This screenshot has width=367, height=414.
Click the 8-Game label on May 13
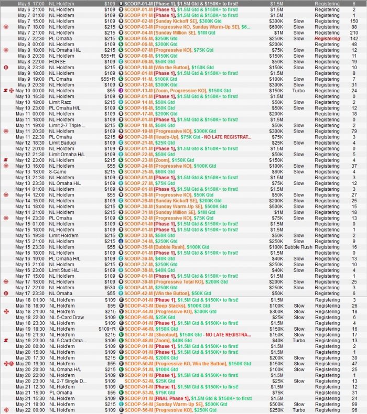click(58, 172)
